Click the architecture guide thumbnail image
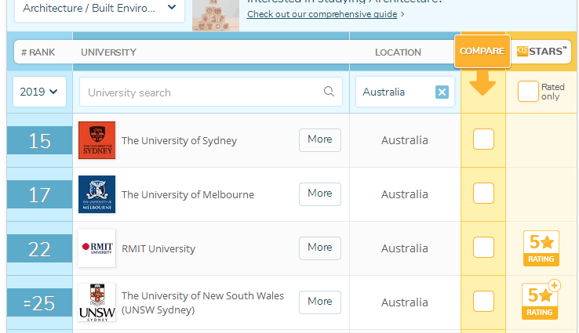Image resolution: width=579 pixels, height=333 pixels. click(x=216, y=16)
